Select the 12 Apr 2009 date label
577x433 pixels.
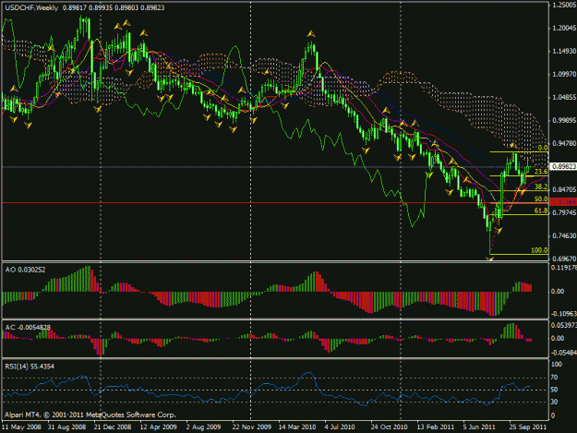(x=158, y=427)
